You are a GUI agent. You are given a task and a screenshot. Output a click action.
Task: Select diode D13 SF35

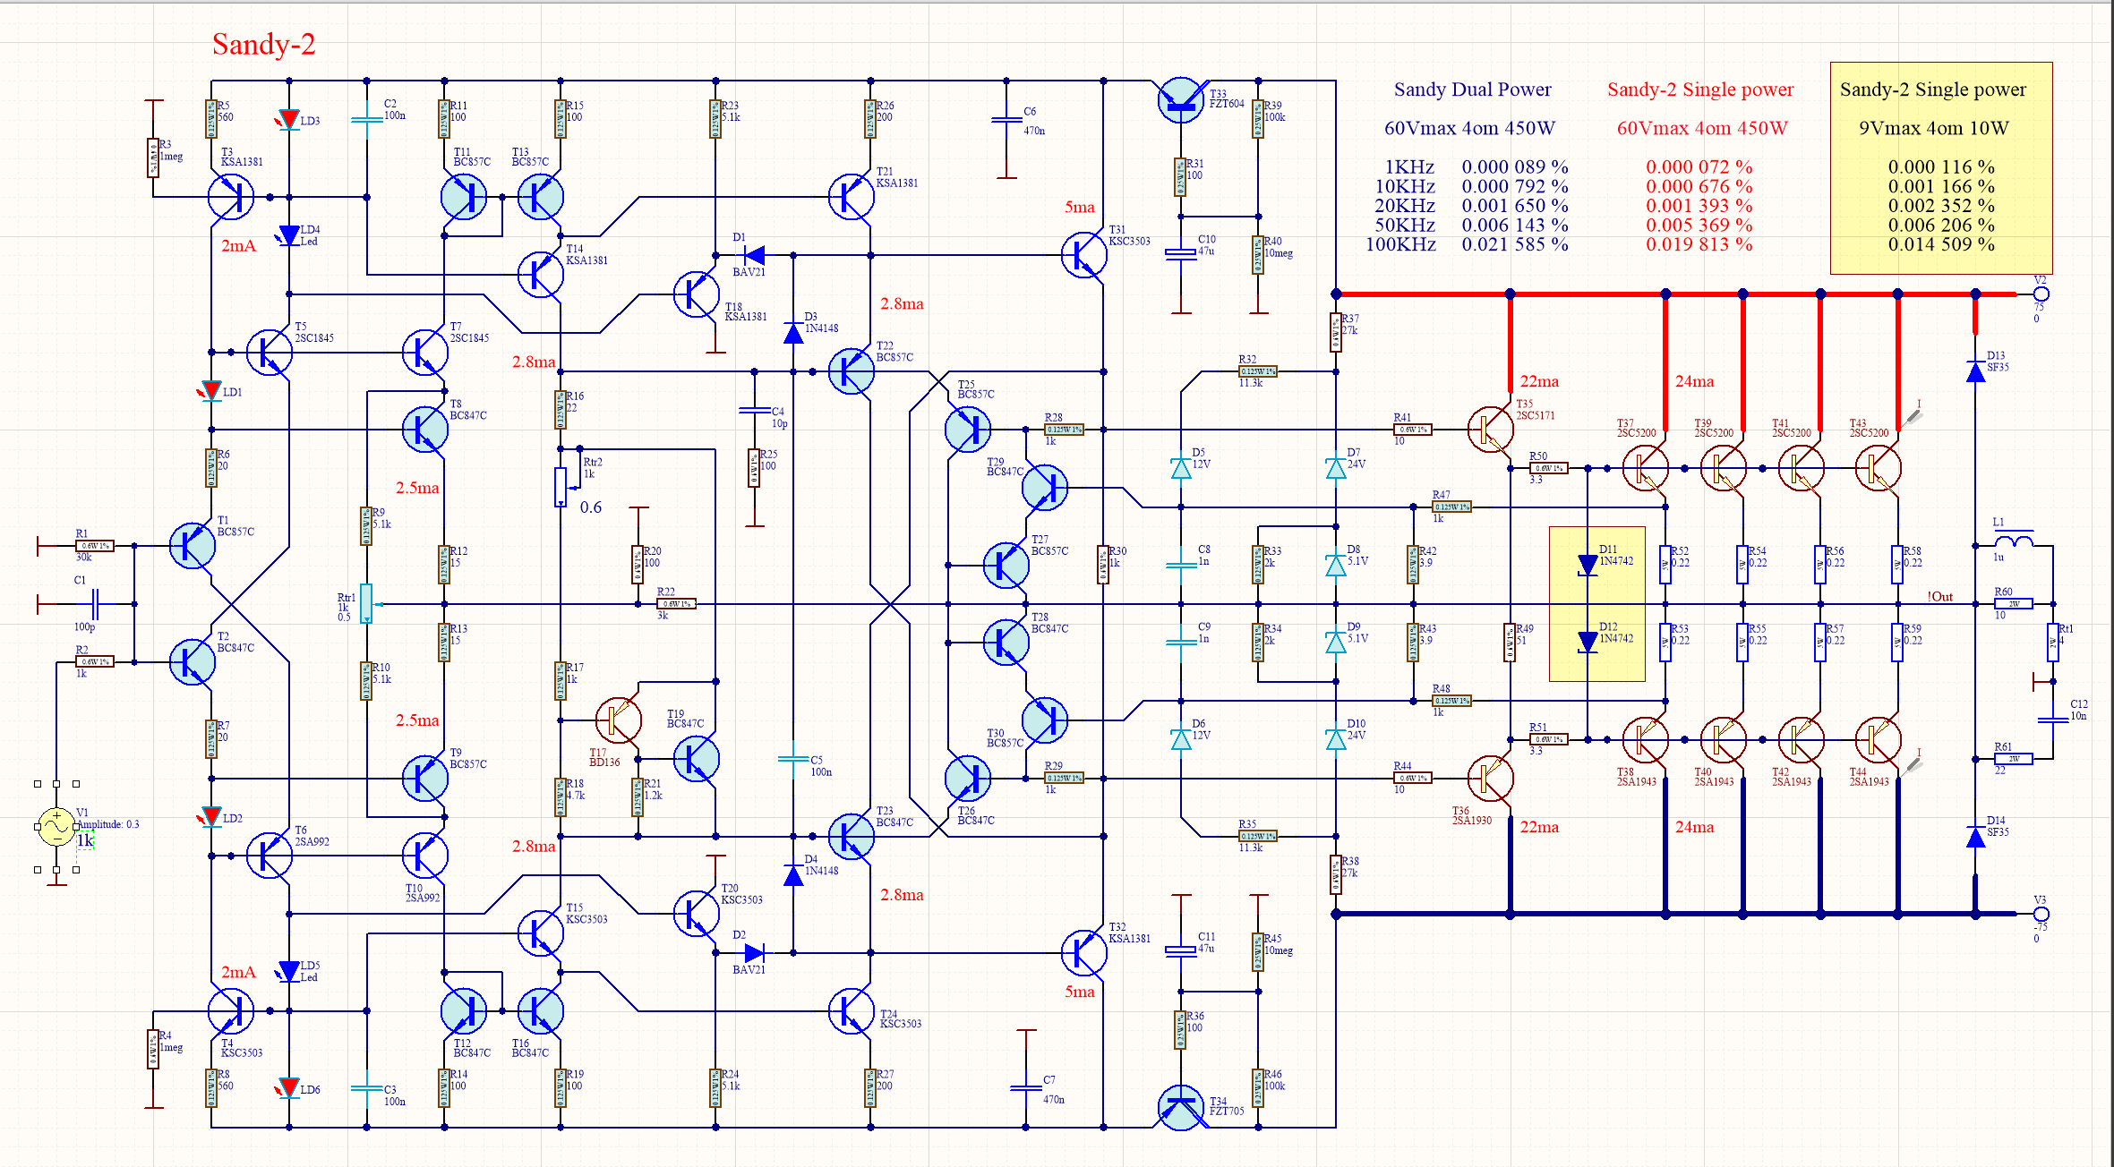click(1975, 371)
